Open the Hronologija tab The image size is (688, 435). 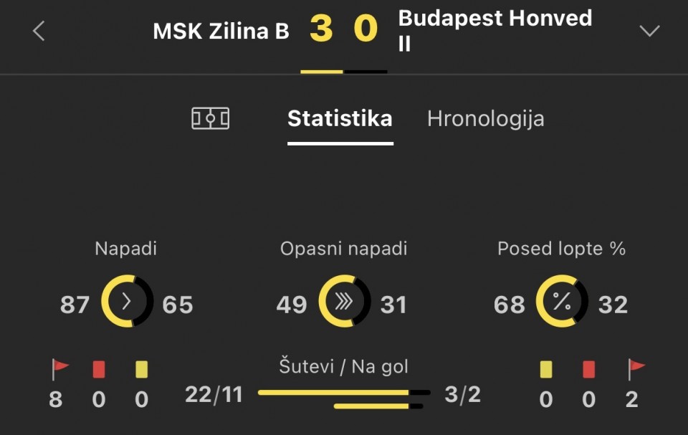click(x=485, y=118)
